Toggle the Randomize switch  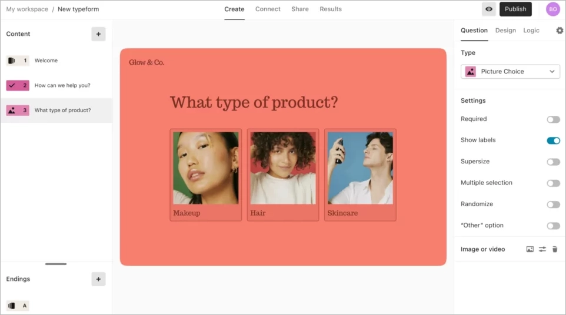(x=553, y=205)
